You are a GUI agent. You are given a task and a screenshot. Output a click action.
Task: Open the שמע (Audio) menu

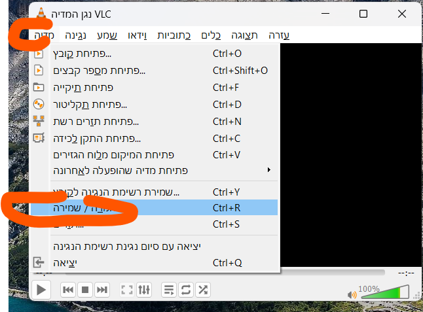[x=107, y=35]
